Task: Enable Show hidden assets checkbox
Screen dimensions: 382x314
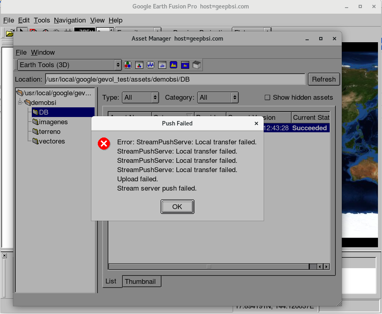Action: click(x=267, y=98)
